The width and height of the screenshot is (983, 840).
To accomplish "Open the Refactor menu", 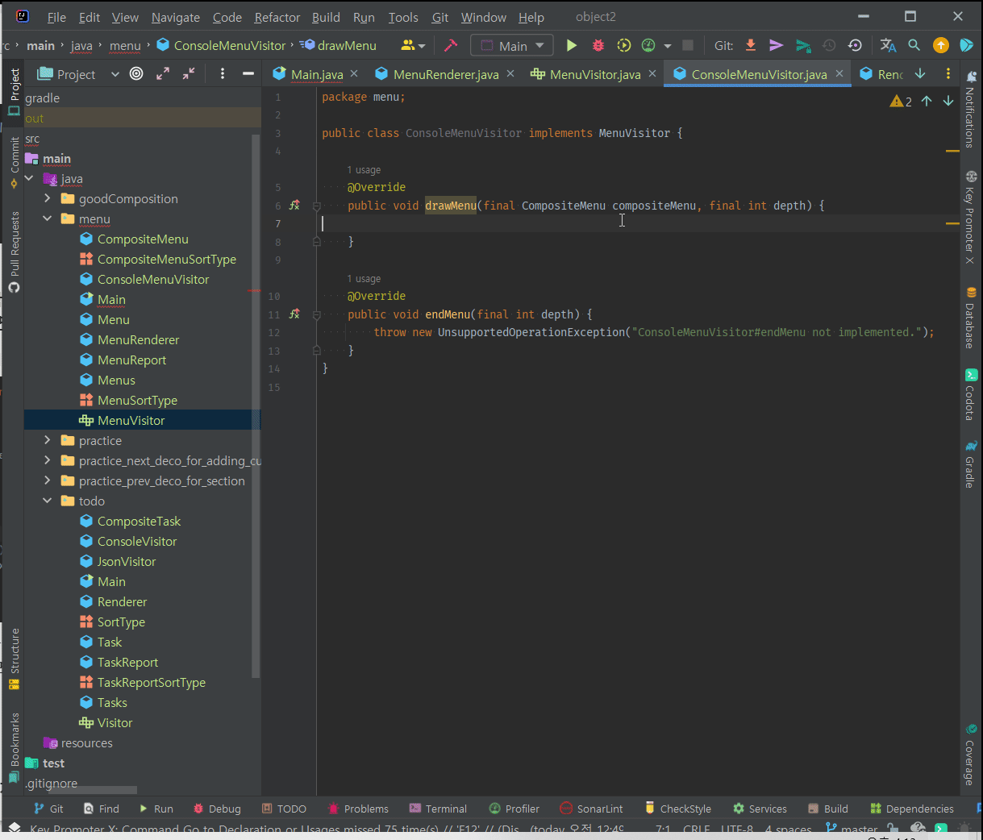I will (x=277, y=17).
